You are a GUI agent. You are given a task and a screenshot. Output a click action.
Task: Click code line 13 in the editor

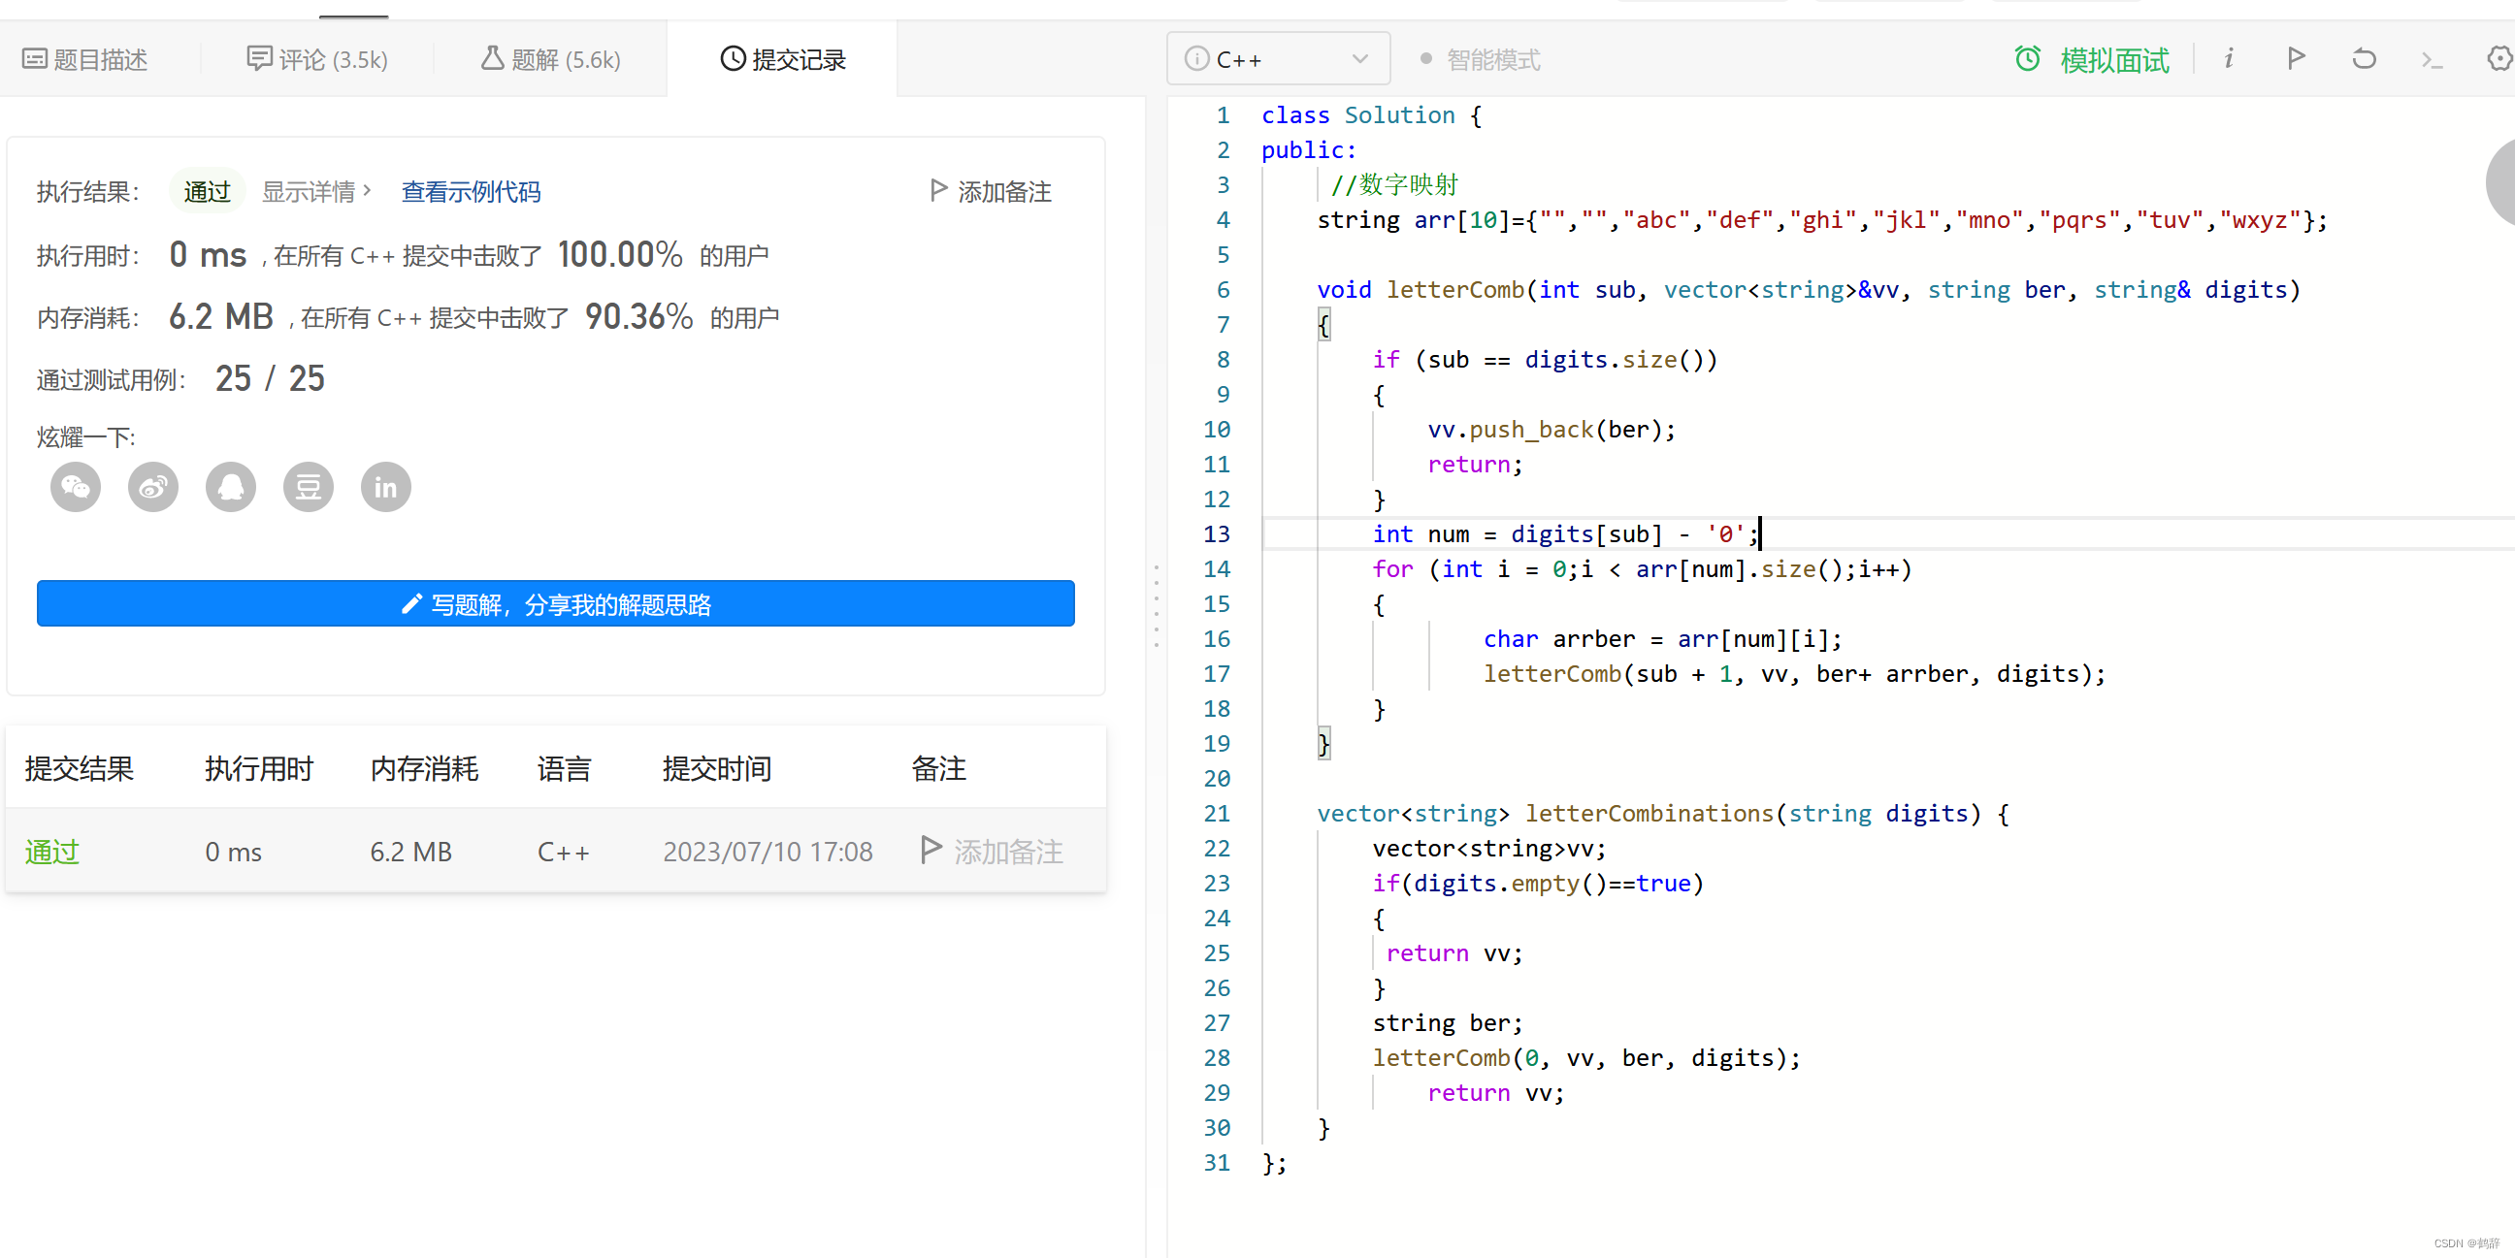pos(1564,533)
